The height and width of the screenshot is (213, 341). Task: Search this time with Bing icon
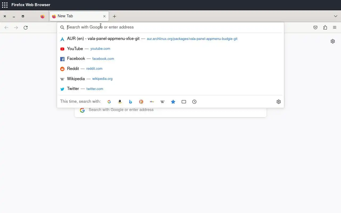131,102
